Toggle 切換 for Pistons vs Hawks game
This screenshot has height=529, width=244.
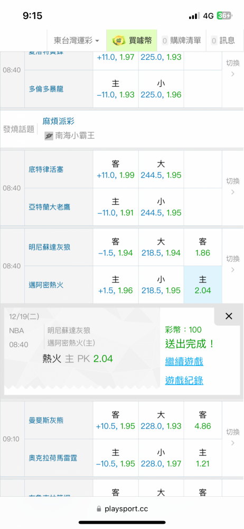(x=232, y=188)
